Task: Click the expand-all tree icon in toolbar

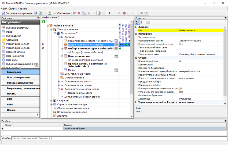Action: coord(141,13)
